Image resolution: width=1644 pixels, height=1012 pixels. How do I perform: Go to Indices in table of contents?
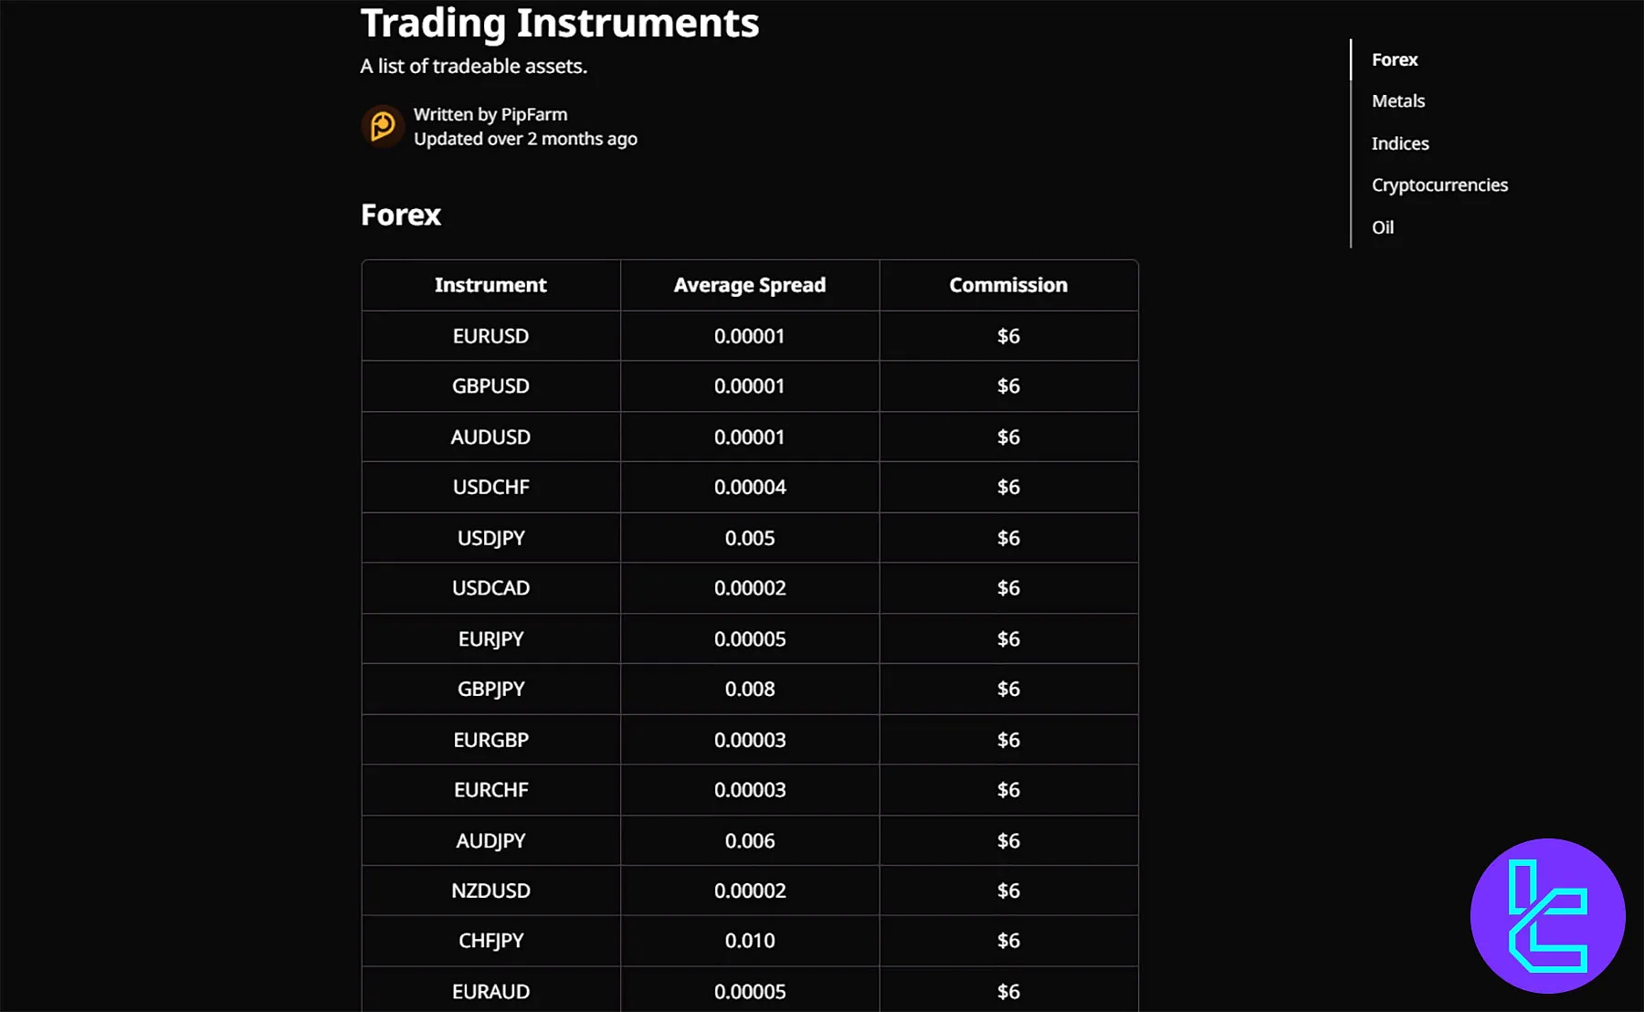click(1399, 143)
